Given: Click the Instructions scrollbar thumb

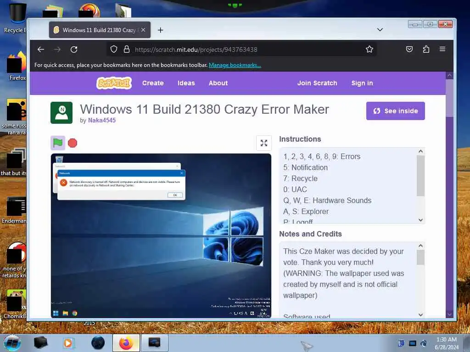Looking at the screenshot, I should pyautogui.click(x=420, y=176).
